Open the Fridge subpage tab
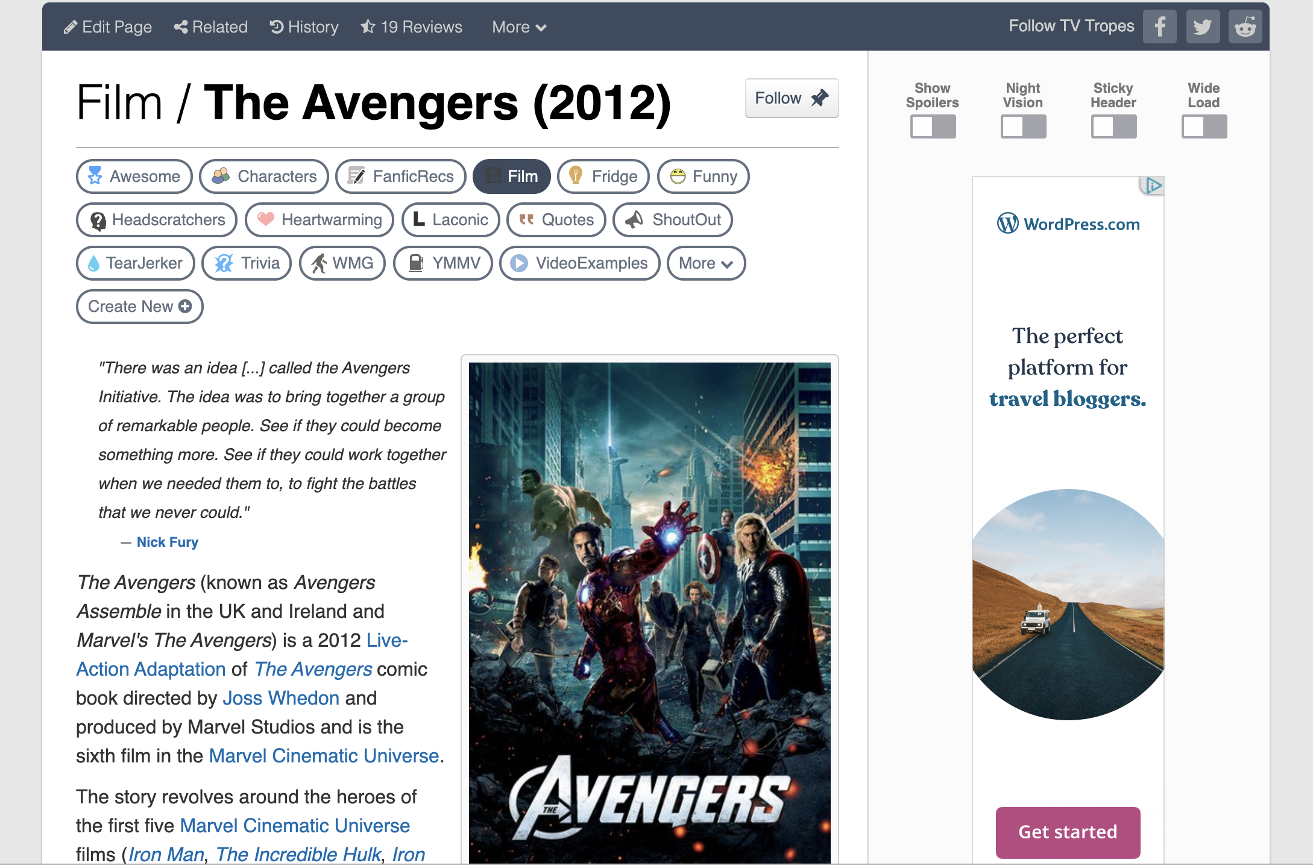The image size is (1313, 866). [603, 176]
